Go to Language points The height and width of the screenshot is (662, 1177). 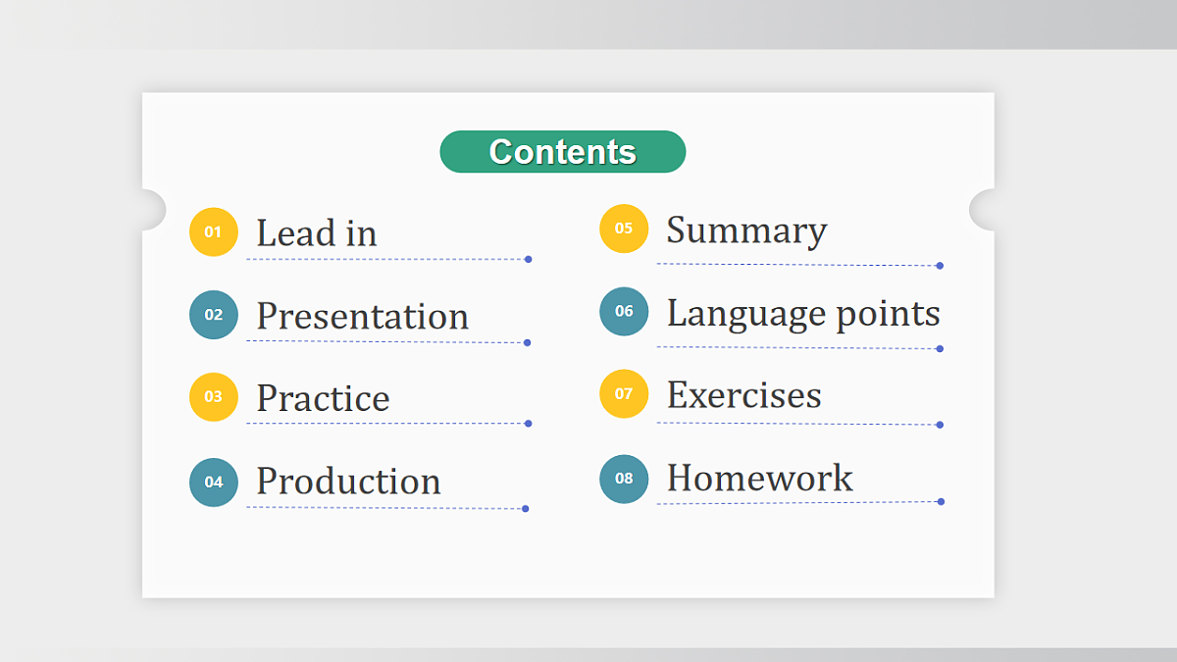[x=803, y=314]
